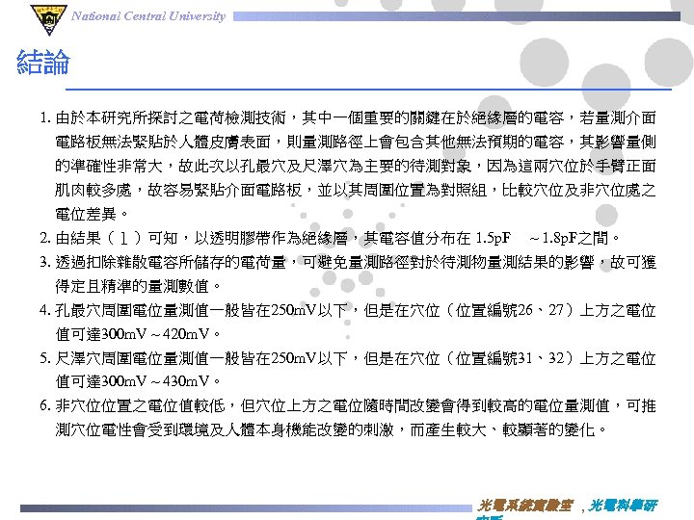Click conclusion 4 starting '孔最穴周圍電位量測值'

tap(347, 310)
